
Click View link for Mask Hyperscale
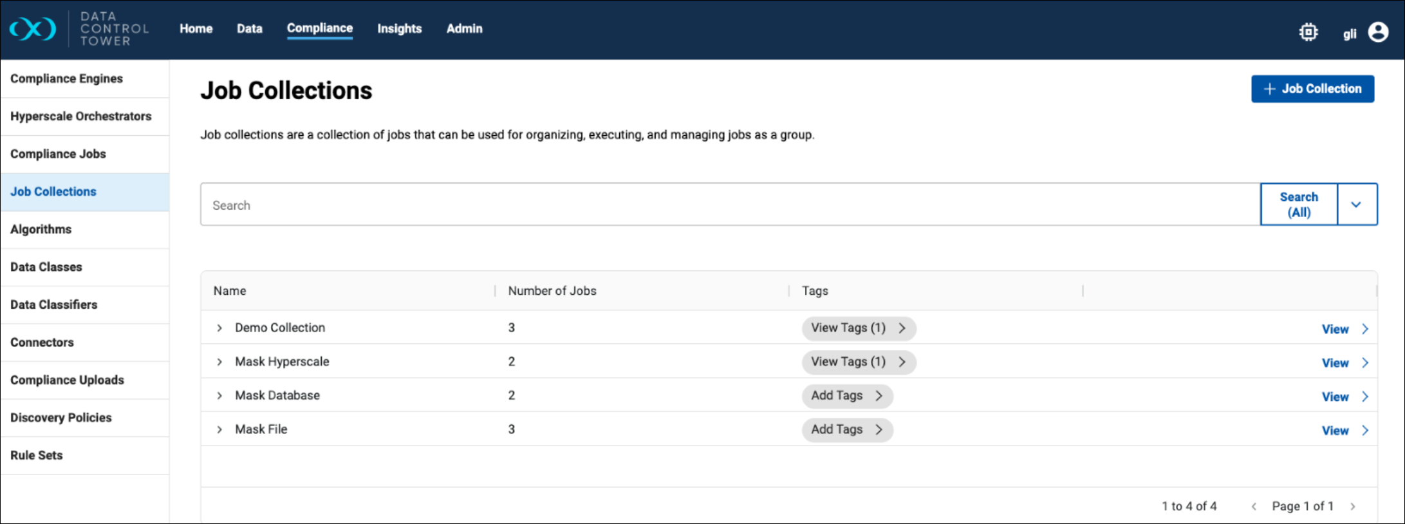coord(1335,363)
